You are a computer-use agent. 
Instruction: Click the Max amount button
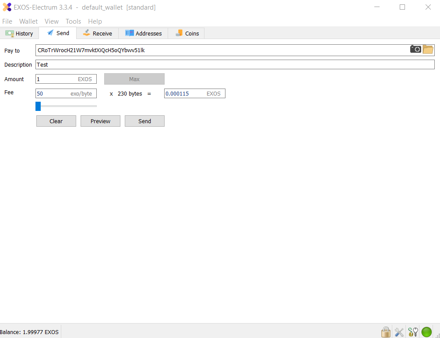click(x=134, y=79)
